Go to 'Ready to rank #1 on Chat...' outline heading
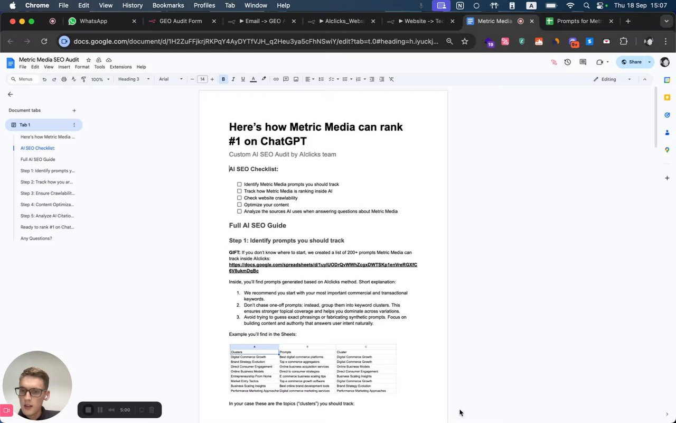Screen dimensions: 676x423 [47, 227]
